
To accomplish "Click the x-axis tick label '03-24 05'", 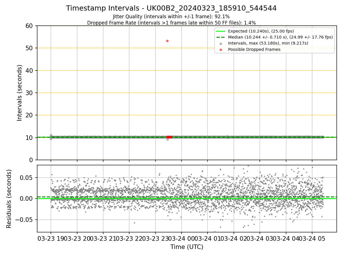I will point(312,238).
